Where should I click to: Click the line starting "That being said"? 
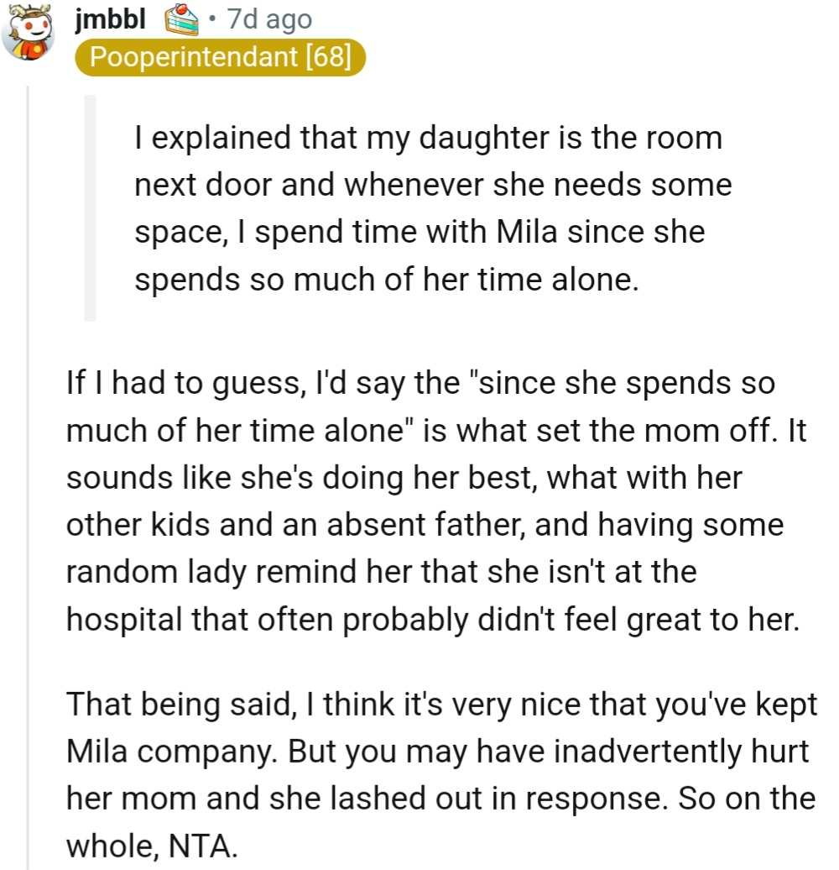tap(440, 704)
